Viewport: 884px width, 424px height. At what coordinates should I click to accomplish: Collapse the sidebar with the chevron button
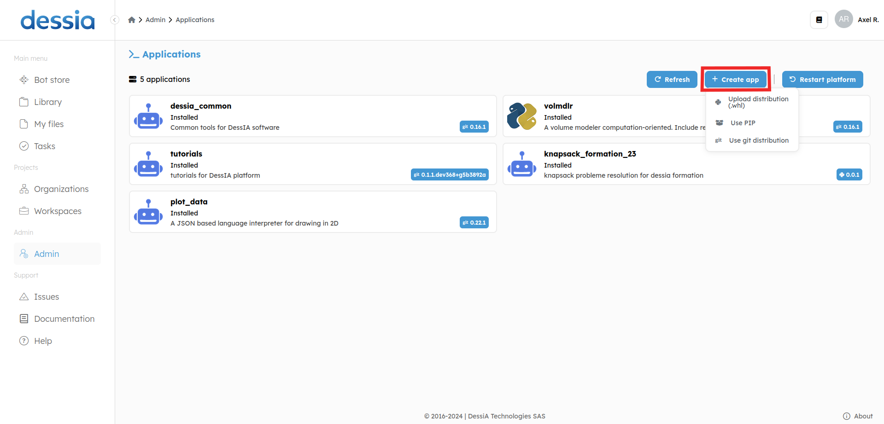click(x=115, y=20)
